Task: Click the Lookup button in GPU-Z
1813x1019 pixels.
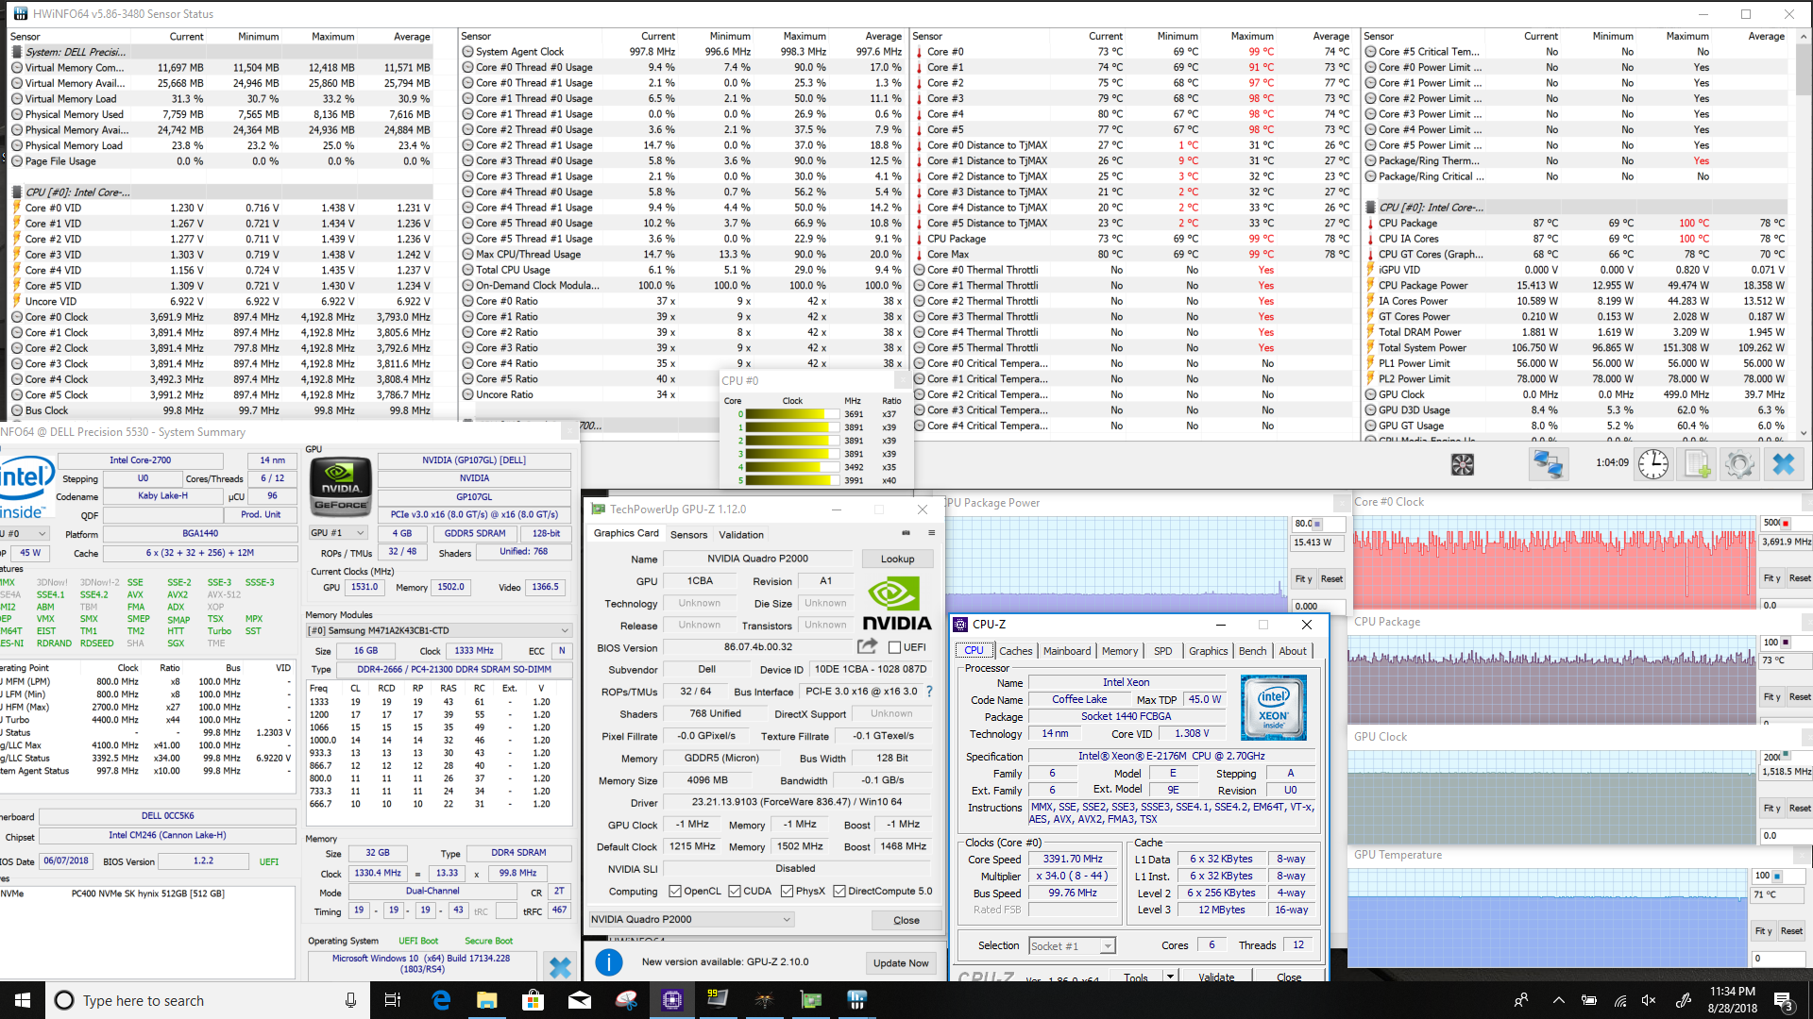Action: [897, 559]
